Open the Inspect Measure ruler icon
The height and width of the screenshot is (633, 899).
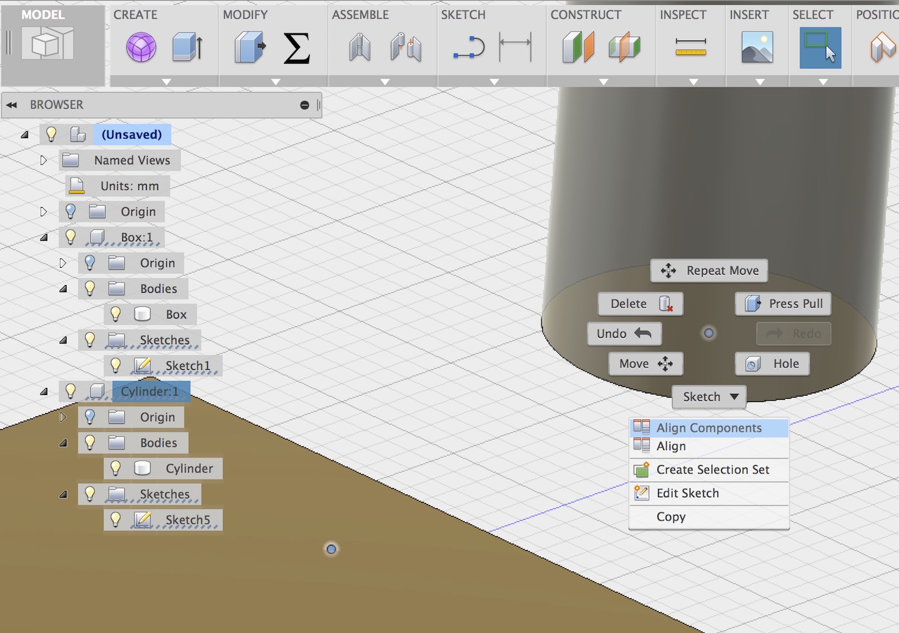690,48
